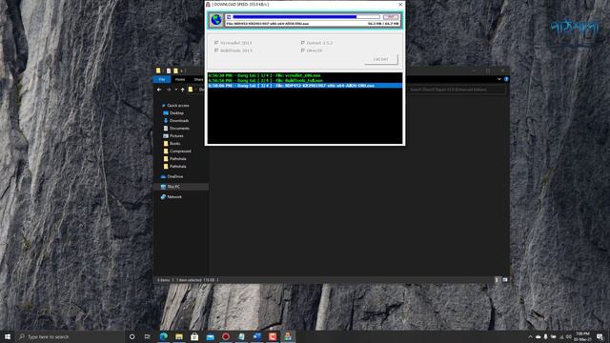Viewport: 610px width, 343px height.
Task: Click the install button below the checkboxes
Action: point(381,59)
